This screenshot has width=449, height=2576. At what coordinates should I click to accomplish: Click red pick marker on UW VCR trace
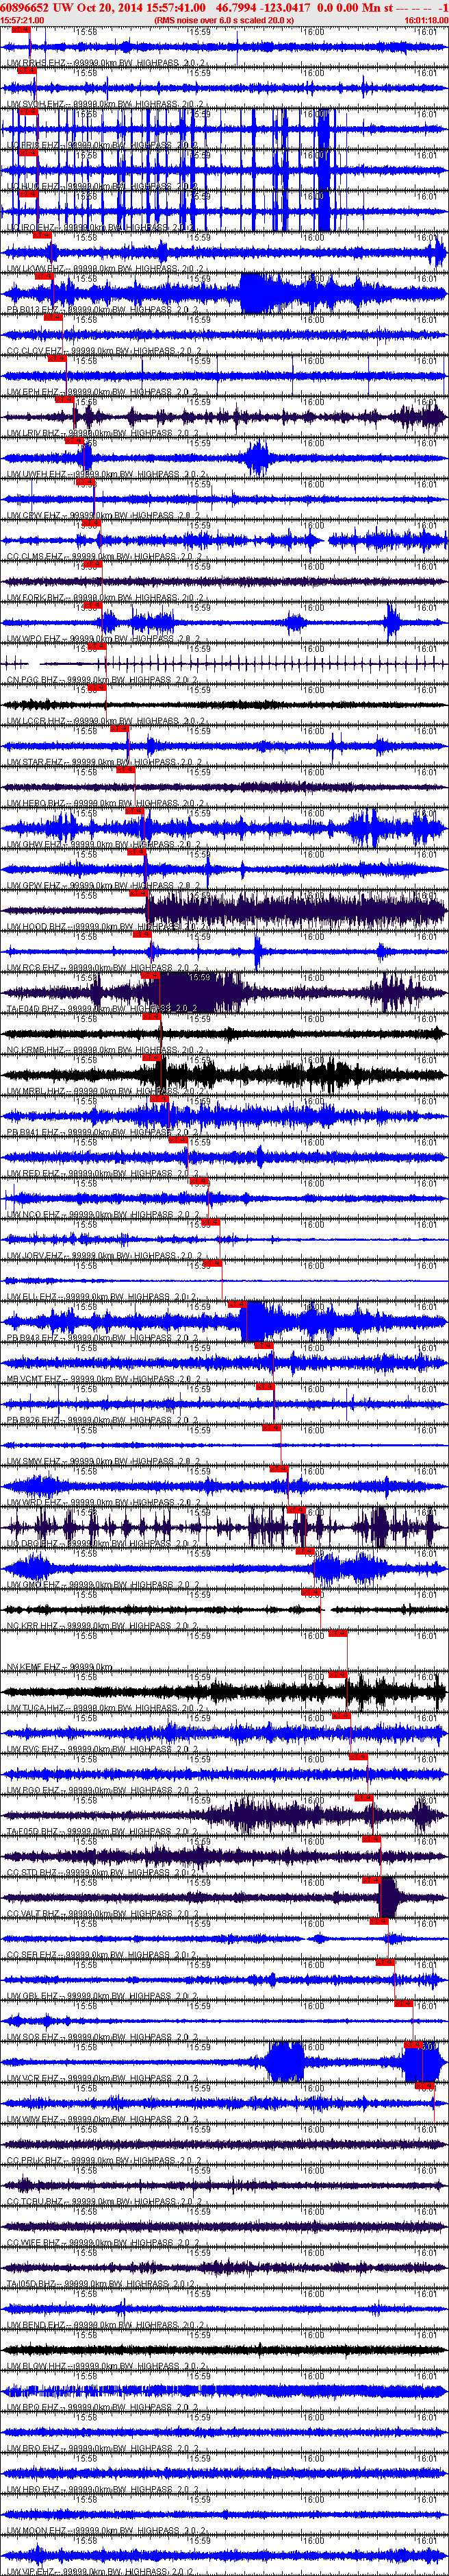(415, 2044)
